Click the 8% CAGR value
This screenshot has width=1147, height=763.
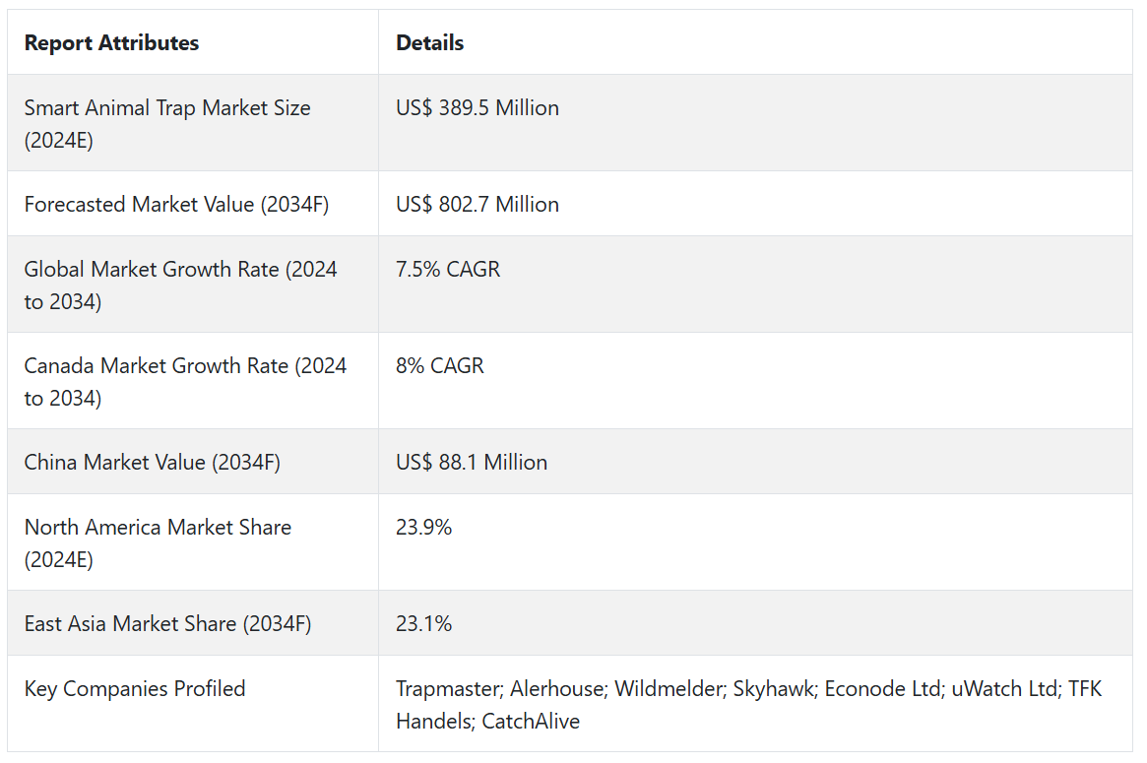click(440, 366)
